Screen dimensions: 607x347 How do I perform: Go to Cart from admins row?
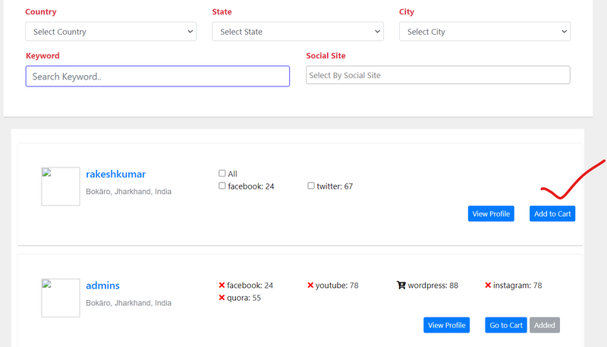506,325
